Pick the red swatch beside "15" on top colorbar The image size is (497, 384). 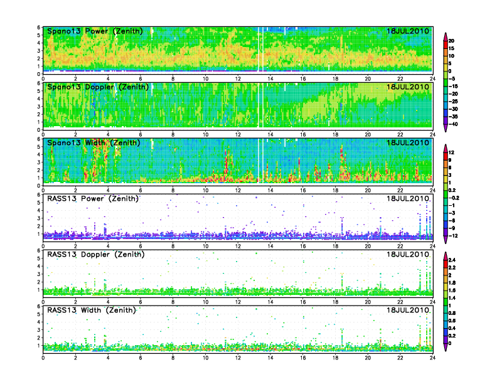(x=446, y=45)
